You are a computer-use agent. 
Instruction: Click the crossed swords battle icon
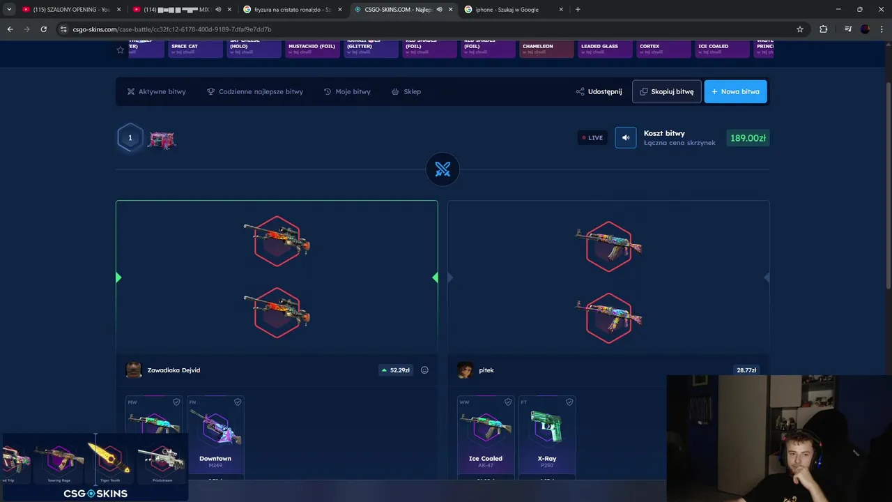443,169
